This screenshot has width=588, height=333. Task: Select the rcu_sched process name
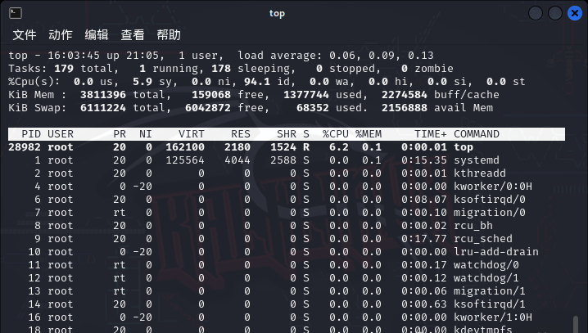[483, 239]
